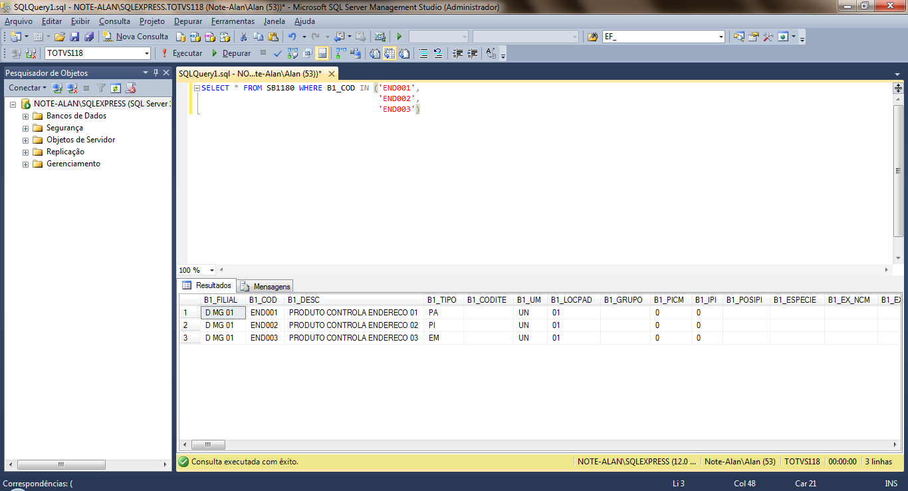Open Query Options icon
The height and width of the screenshot is (491, 908).
[307, 53]
